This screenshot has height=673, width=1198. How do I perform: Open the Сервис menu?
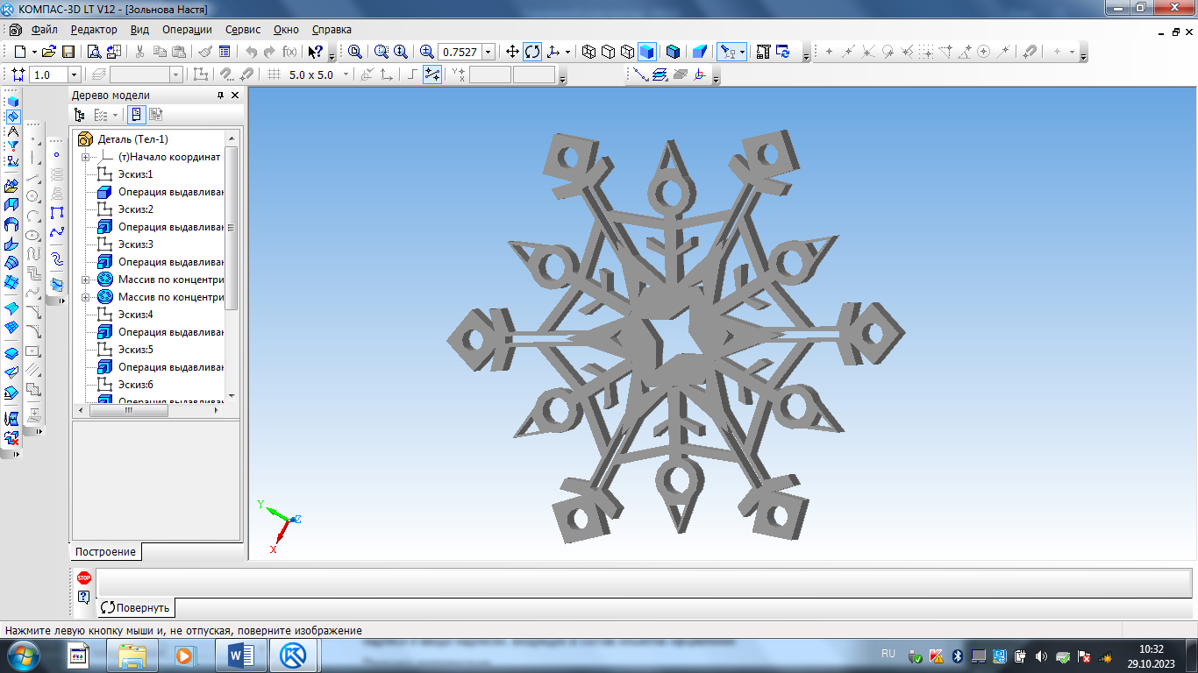point(243,29)
